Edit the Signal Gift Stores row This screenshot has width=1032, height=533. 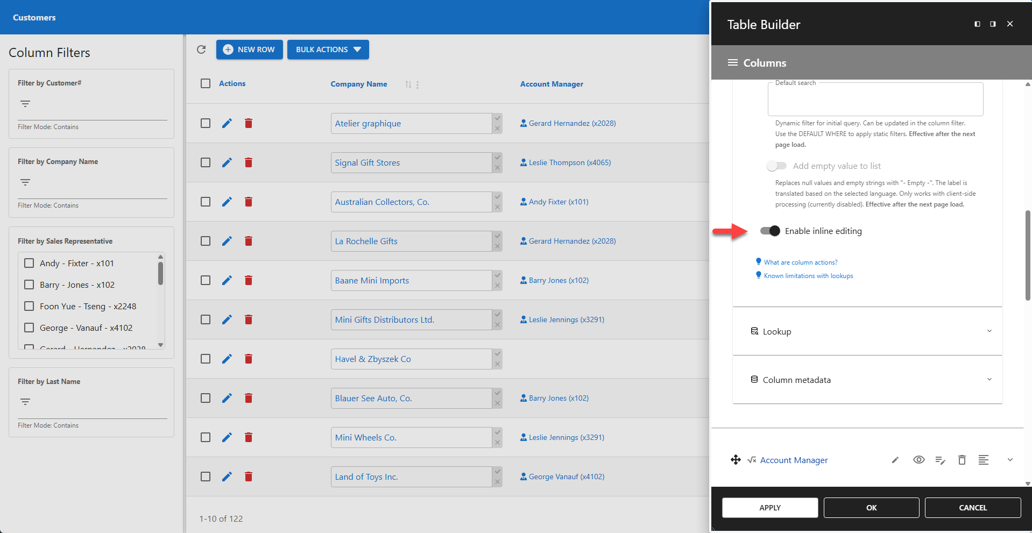(227, 162)
